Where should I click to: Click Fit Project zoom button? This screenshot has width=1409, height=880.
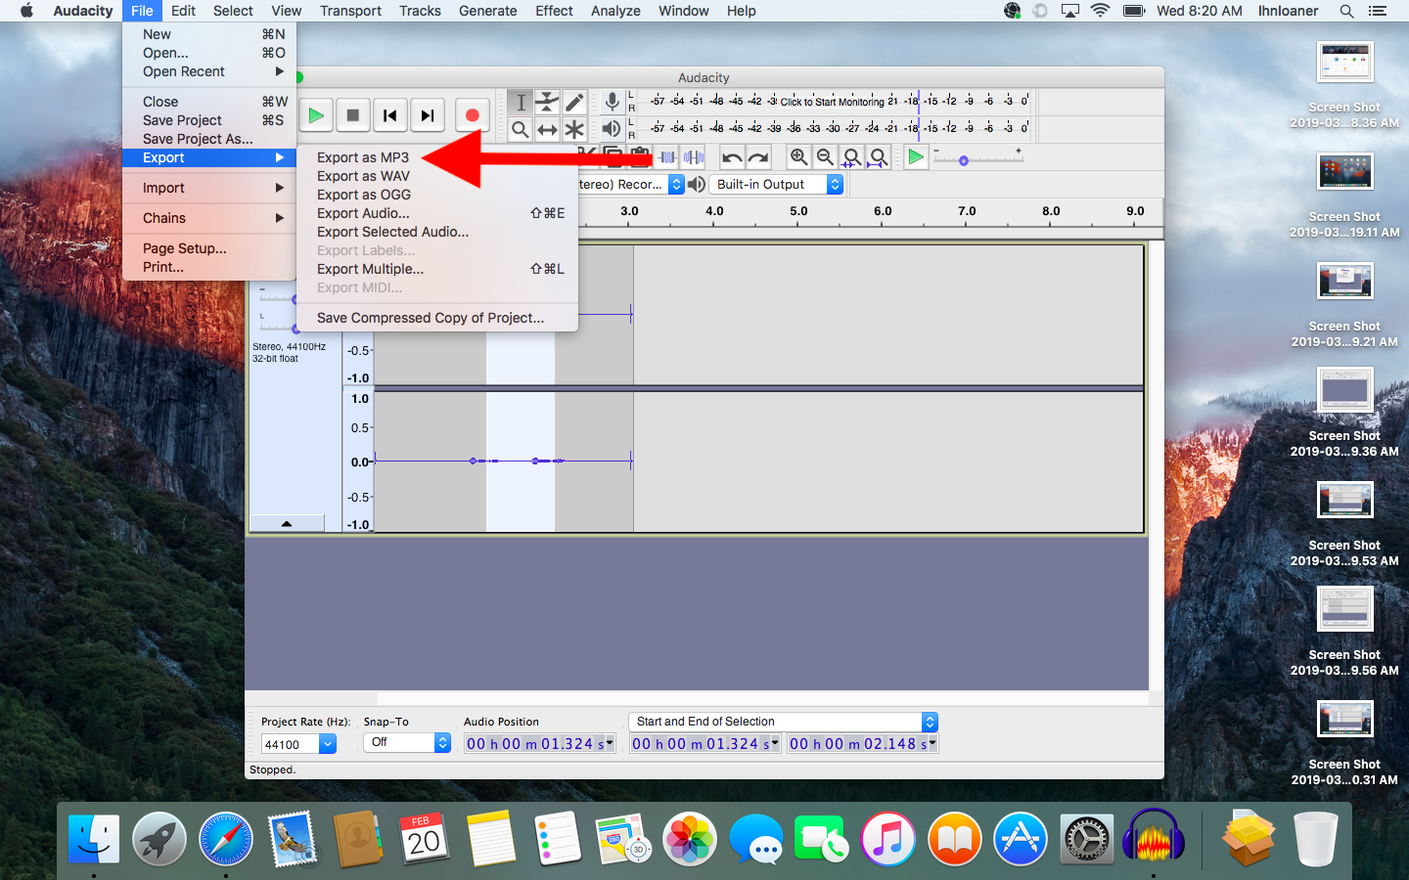pyautogui.click(x=879, y=156)
